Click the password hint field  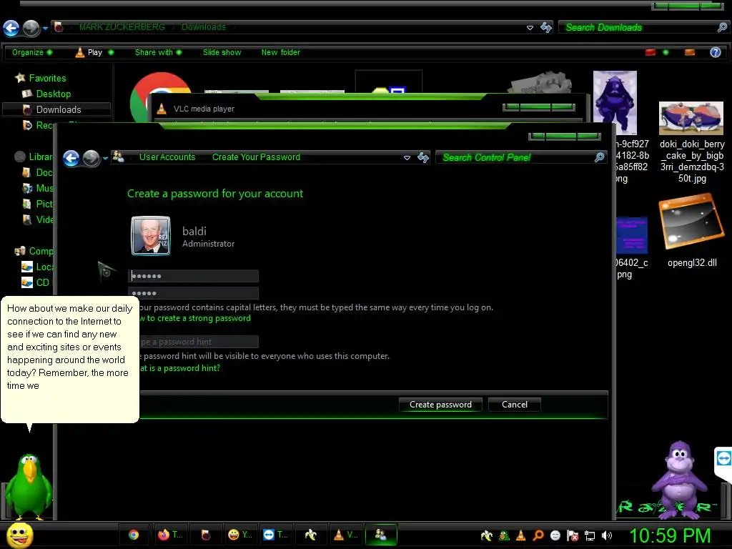[199, 342]
